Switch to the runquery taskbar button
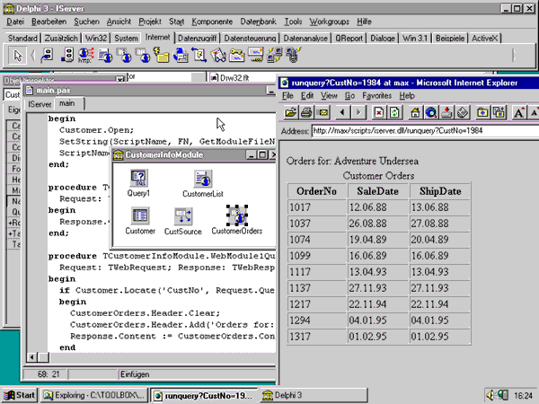This screenshot has height=404, width=539. click(204, 395)
